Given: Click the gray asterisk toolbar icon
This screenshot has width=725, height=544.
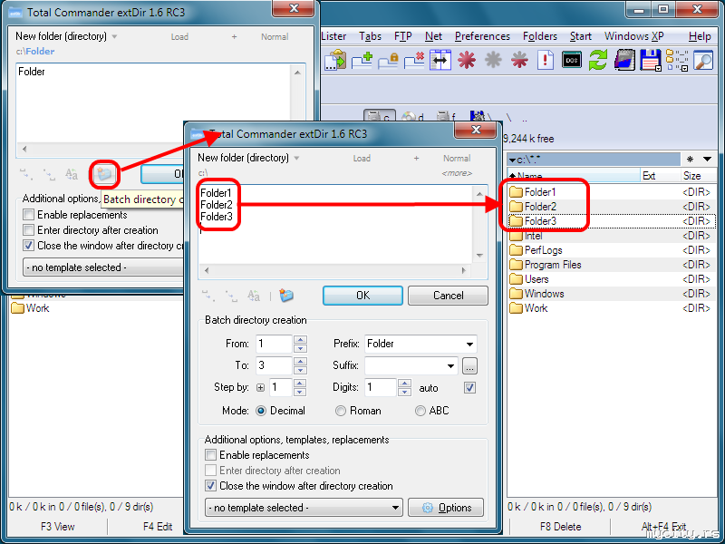Looking at the screenshot, I should click(x=493, y=60).
